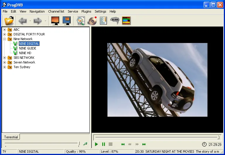
Task: Click the Level : 87% status field
Action: point(117,151)
